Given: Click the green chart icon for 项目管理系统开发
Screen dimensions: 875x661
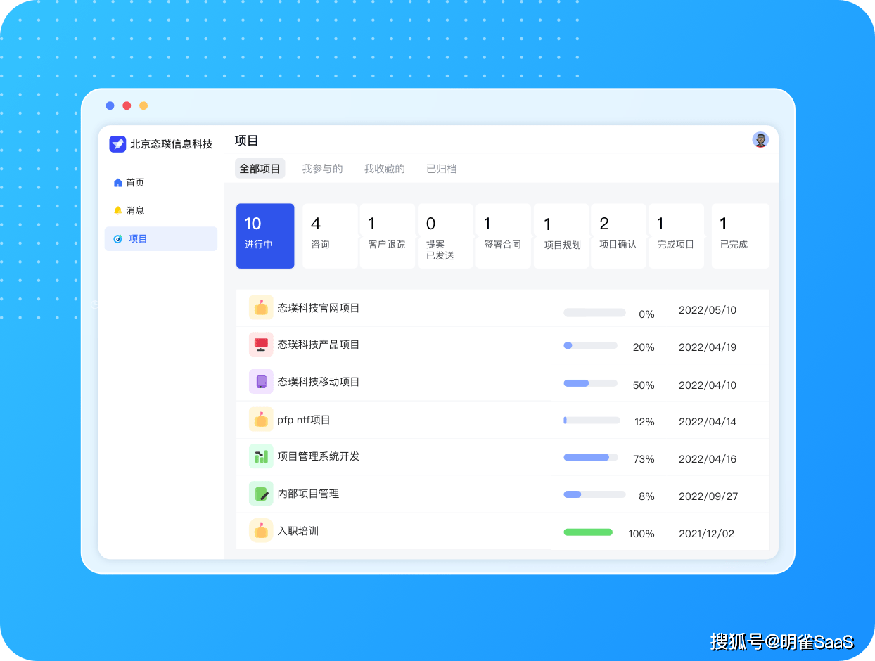Looking at the screenshot, I should 261,456.
